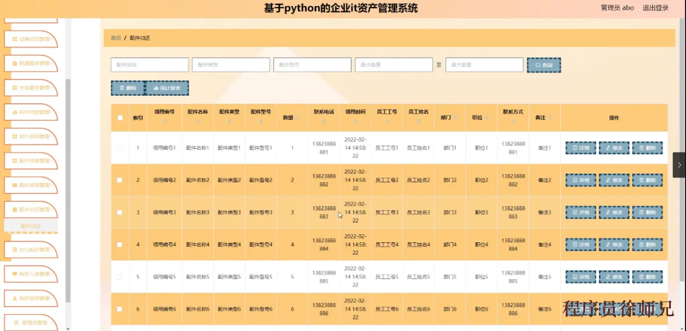This screenshot has width=686, height=331.
Task: Click the 查询 search button
Action: pyautogui.click(x=544, y=65)
